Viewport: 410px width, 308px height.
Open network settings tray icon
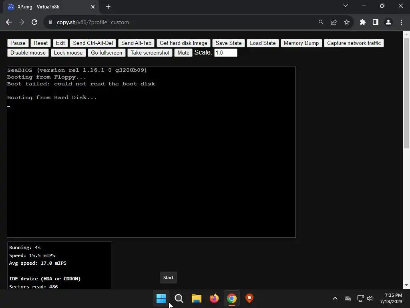[x=361, y=298]
